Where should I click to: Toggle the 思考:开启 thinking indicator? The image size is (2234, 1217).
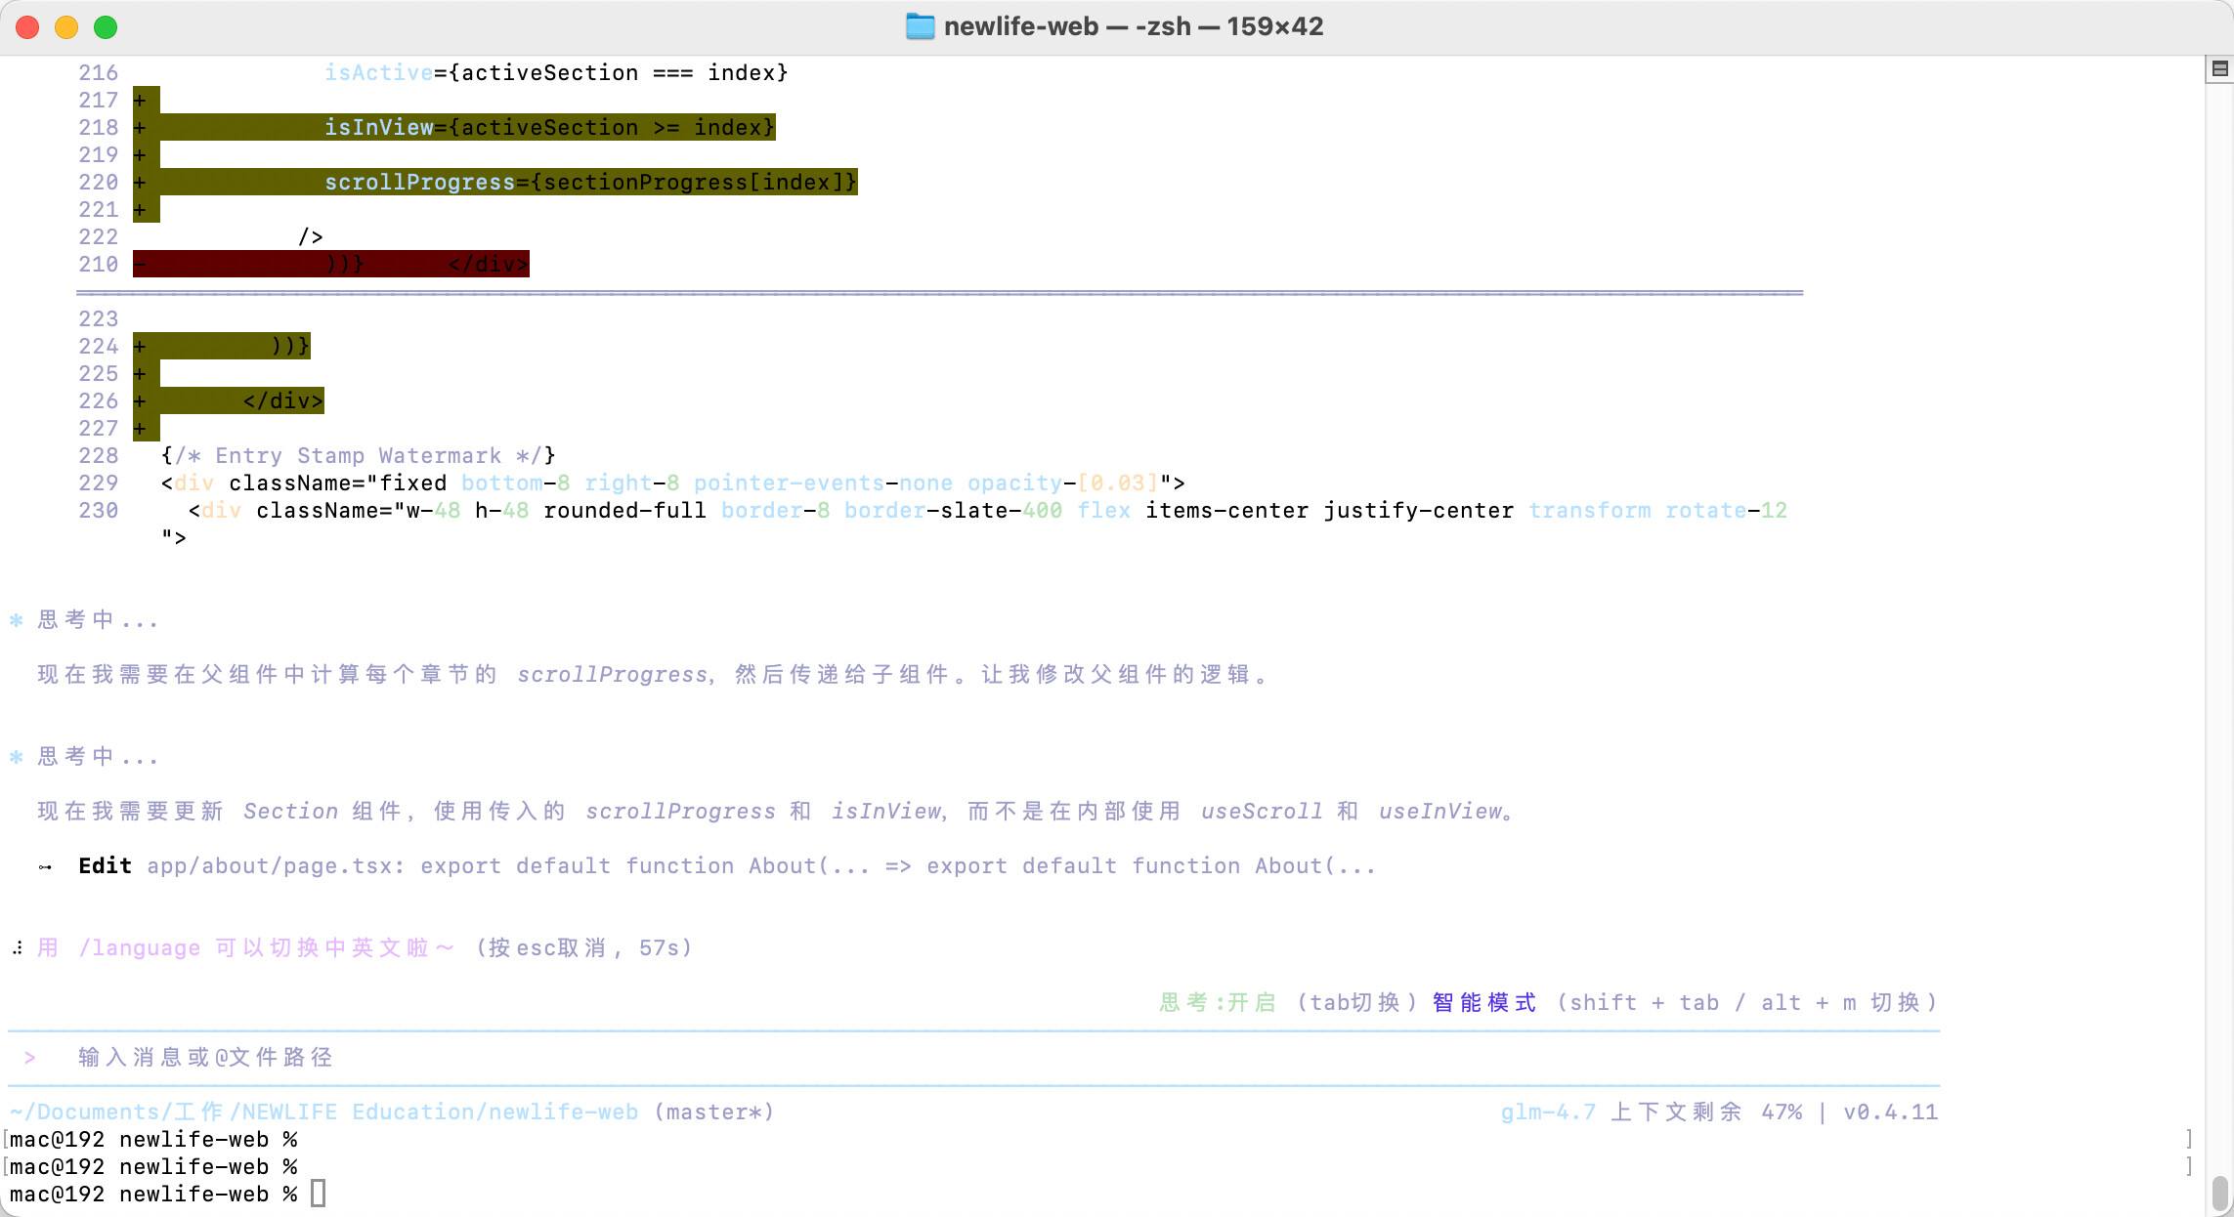tap(1217, 1003)
